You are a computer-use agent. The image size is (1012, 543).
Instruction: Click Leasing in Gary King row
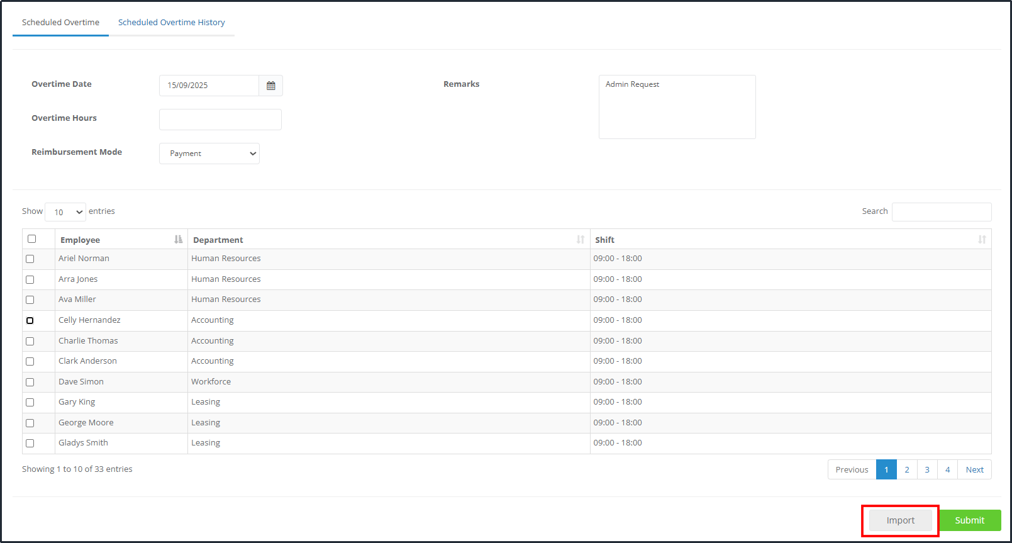point(206,401)
